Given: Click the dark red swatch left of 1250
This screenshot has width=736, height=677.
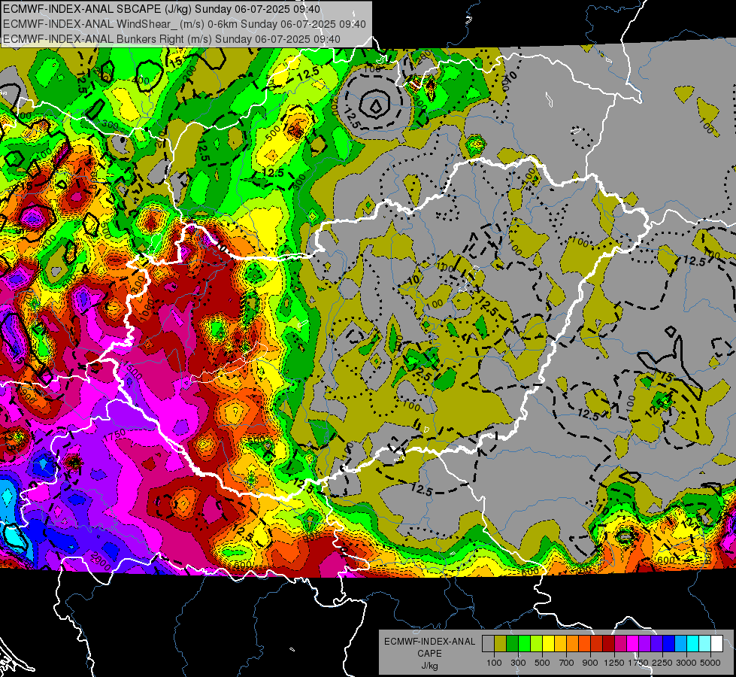Looking at the screenshot, I should pyautogui.click(x=608, y=643).
